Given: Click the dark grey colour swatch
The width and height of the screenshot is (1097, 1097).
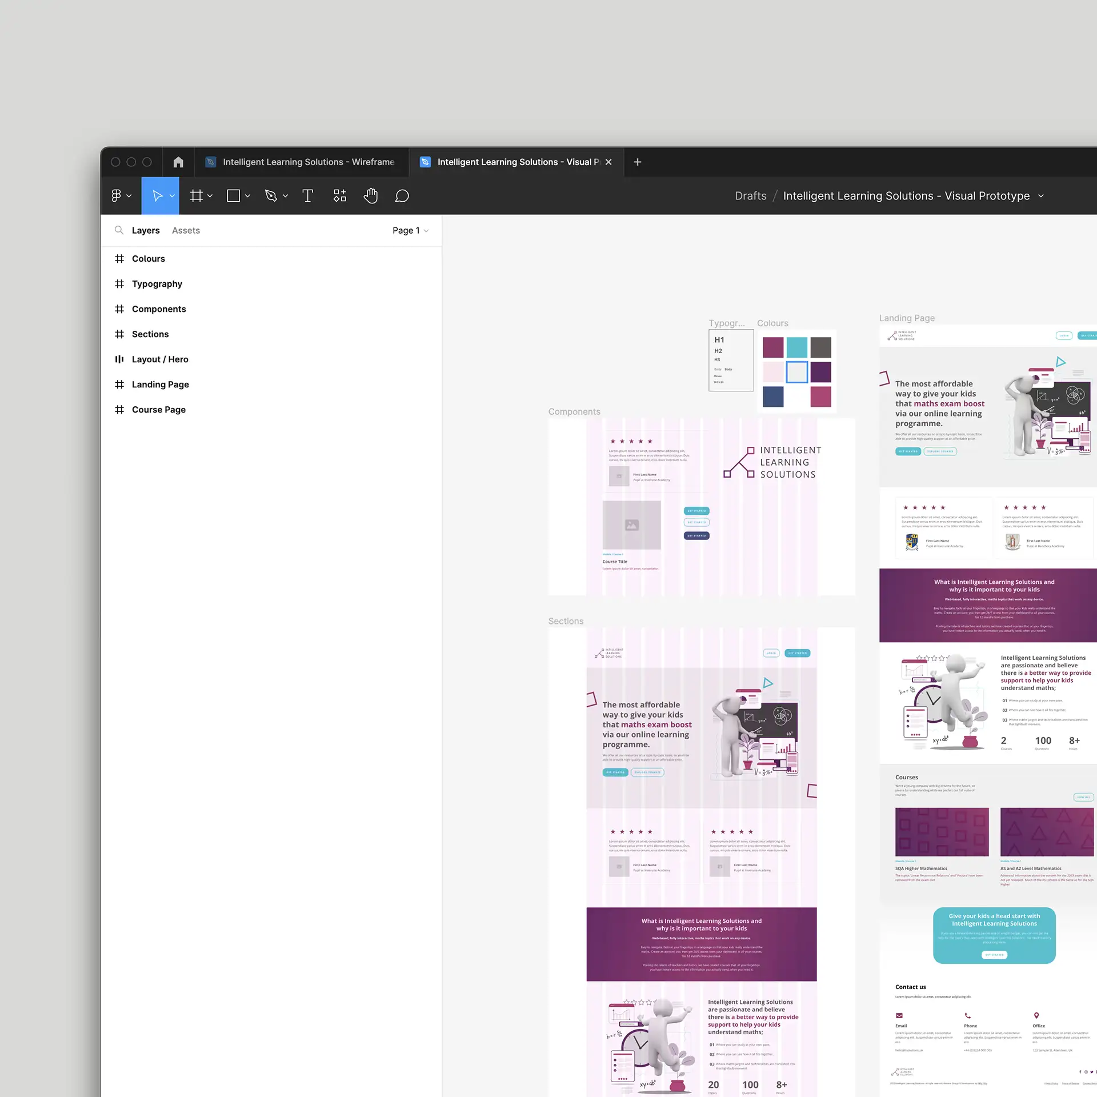Looking at the screenshot, I should 820,347.
